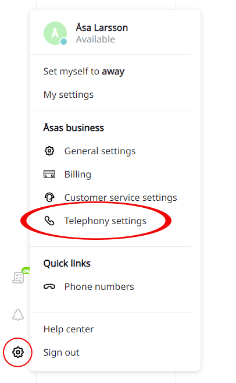This screenshot has height=383, width=236.
Task: Click the gear icon beside General settings
Action: [x=49, y=151]
